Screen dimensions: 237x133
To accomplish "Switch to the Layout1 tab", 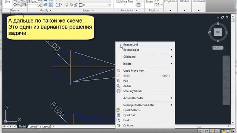I will point(34,126).
